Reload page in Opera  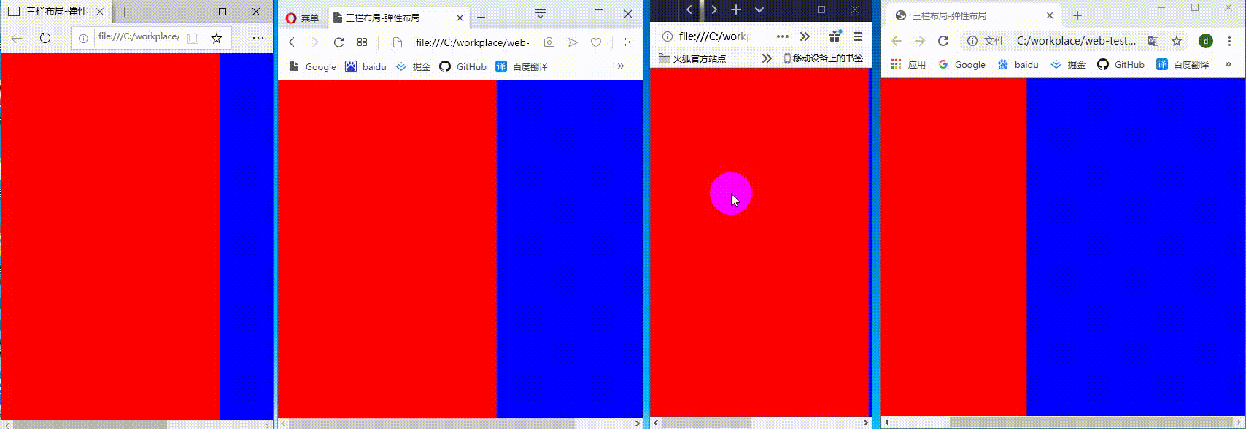(338, 42)
